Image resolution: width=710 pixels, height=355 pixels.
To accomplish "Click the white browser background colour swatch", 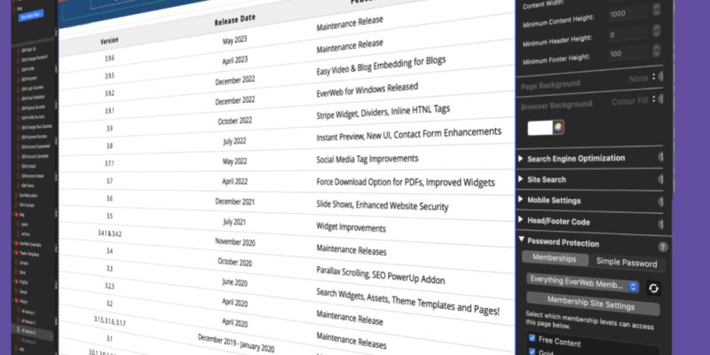I will point(540,128).
